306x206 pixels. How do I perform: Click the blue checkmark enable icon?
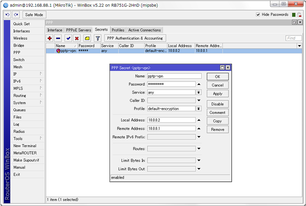coord(68,38)
